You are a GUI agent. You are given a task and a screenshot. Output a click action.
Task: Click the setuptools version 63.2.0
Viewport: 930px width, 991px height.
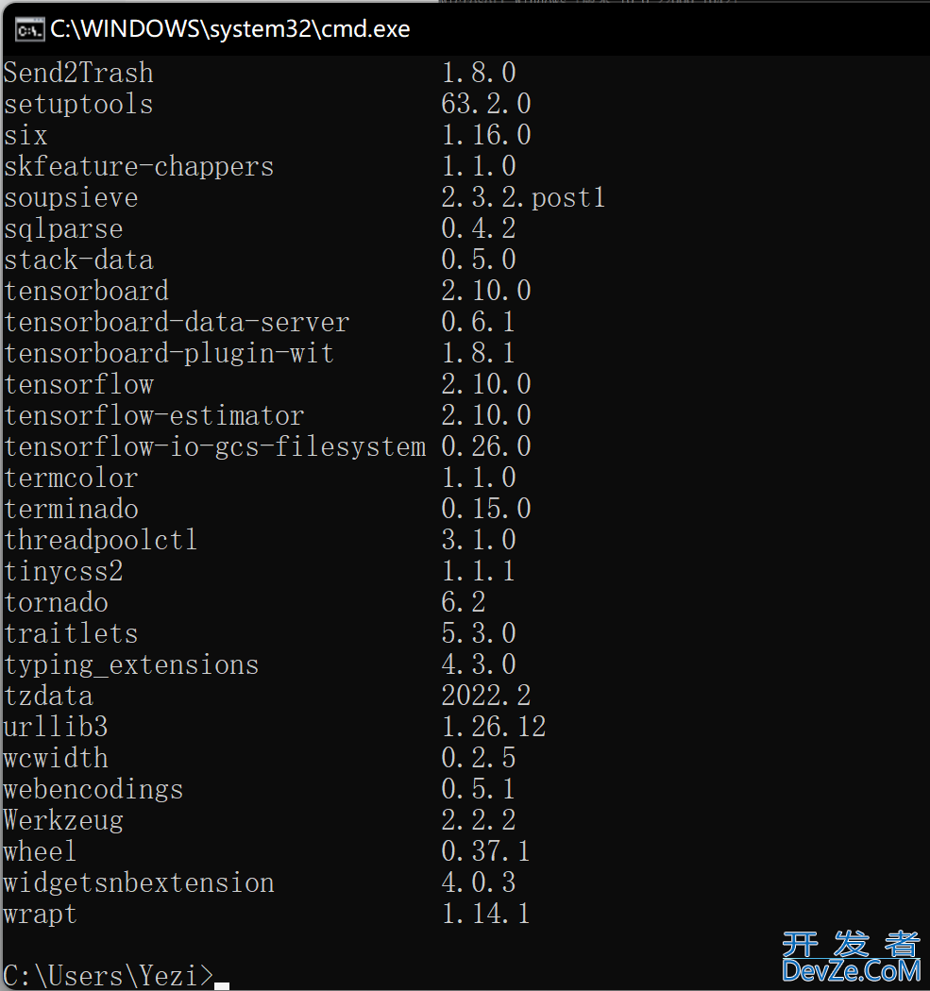pos(485,104)
